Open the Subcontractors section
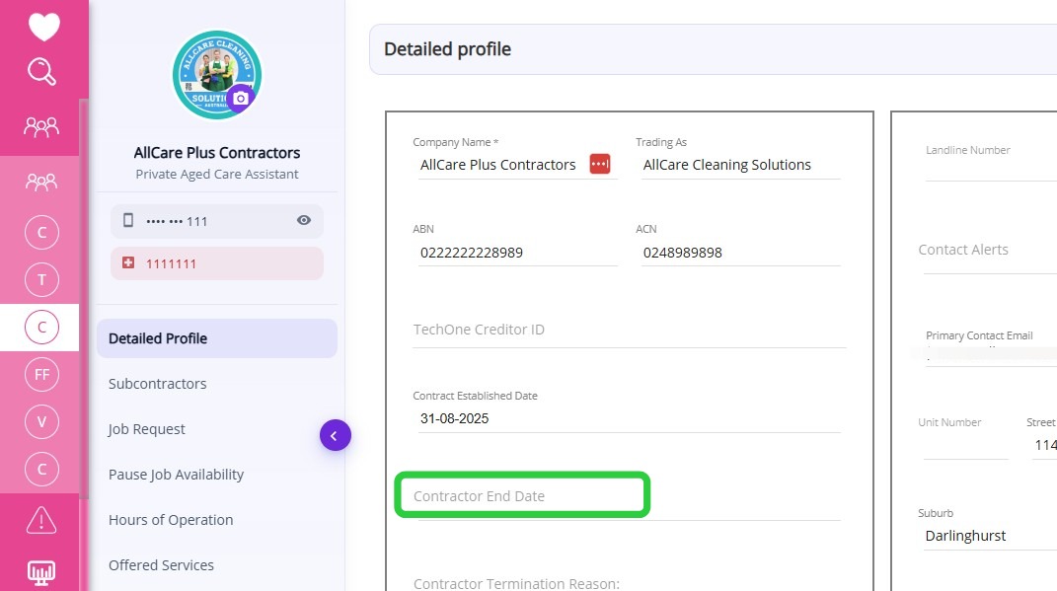1057x591 pixels. pyautogui.click(x=158, y=384)
